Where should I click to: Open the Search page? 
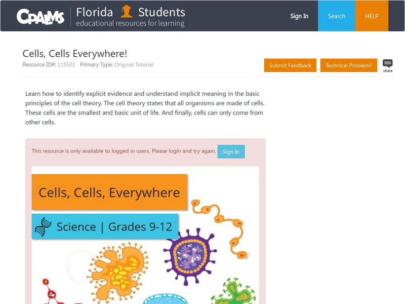click(336, 16)
